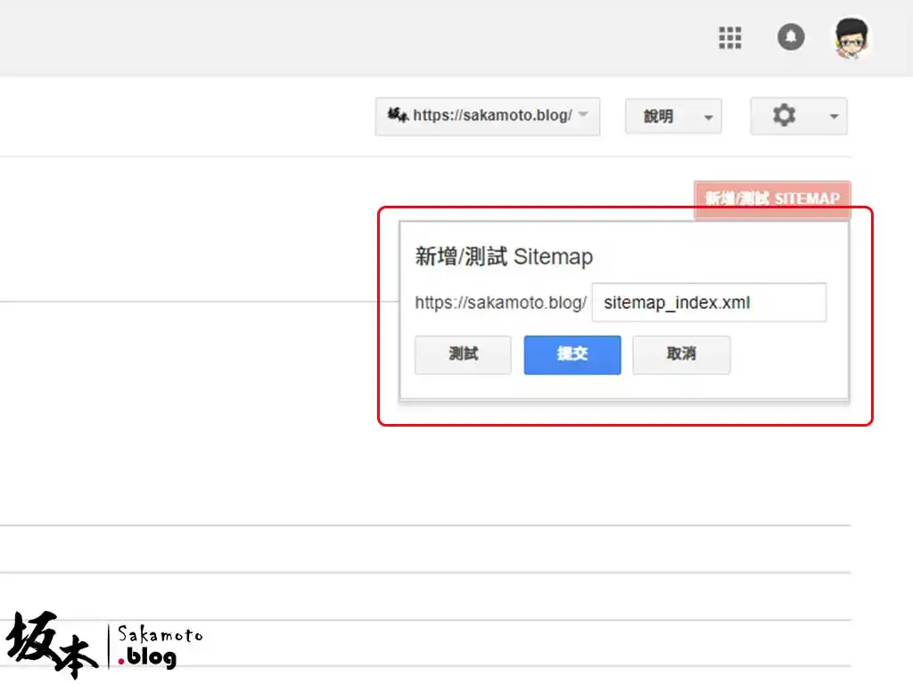Screen dimensions: 913x684
Task: Expand the 說明 help dropdown
Action: [711, 116]
